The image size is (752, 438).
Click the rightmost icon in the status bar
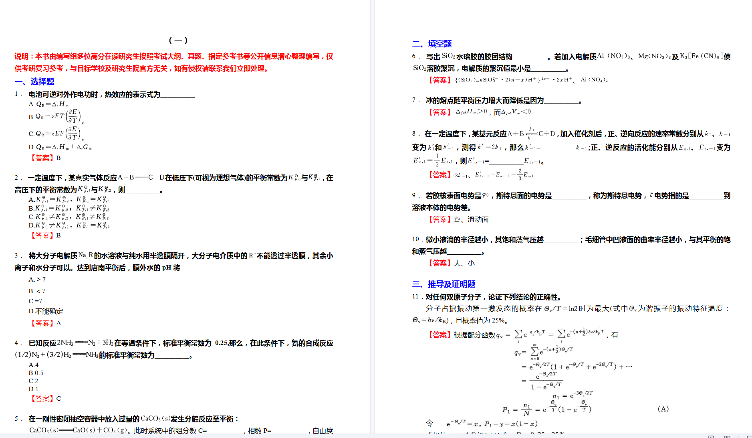pyautogui.click(x=748, y=436)
